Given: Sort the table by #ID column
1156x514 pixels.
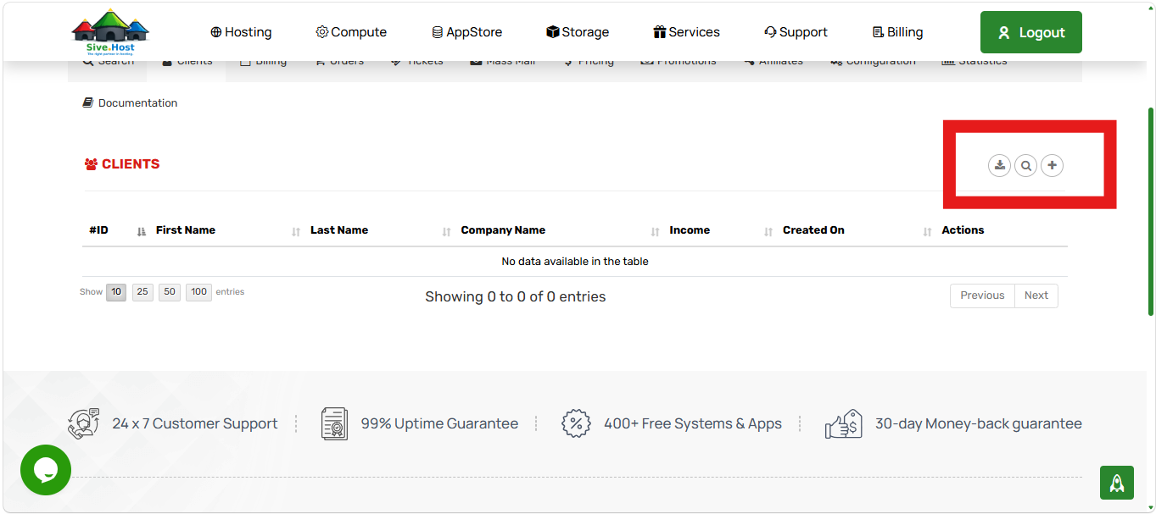Looking at the screenshot, I should [116, 230].
